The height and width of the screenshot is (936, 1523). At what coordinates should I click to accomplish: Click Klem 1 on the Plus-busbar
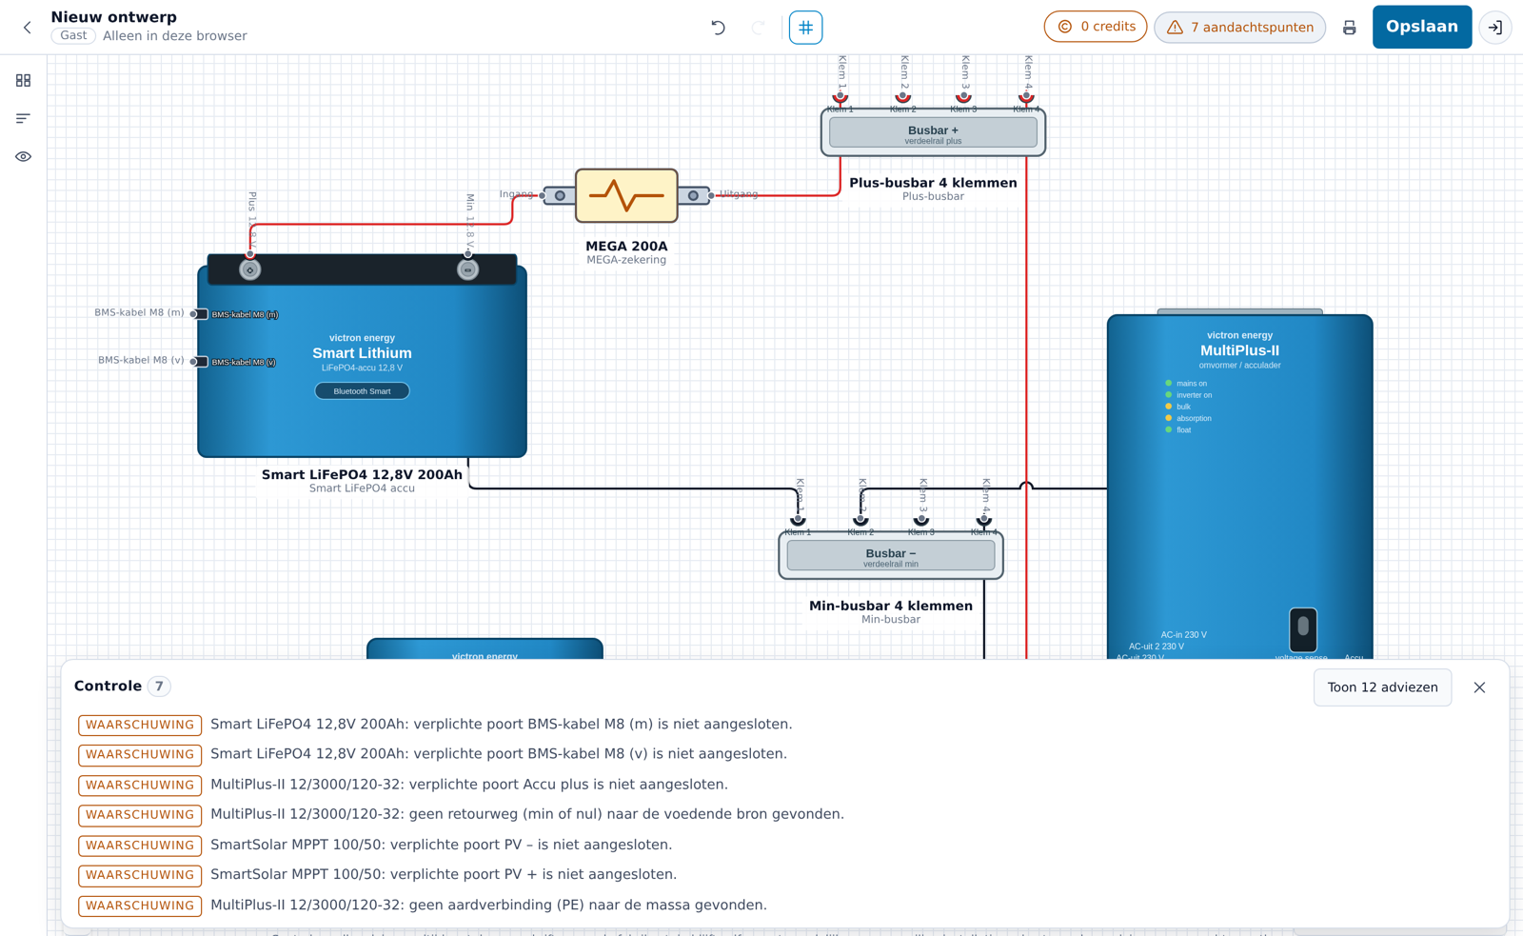click(x=840, y=97)
